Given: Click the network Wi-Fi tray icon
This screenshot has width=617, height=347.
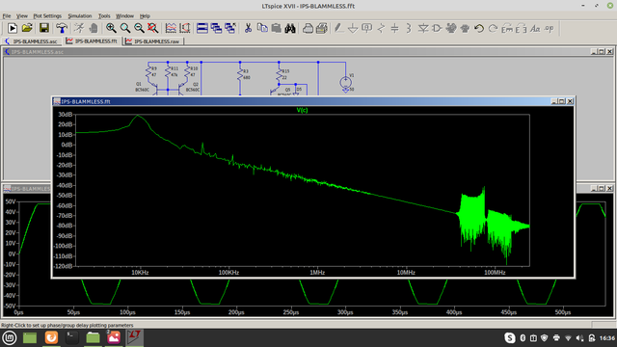Looking at the screenshot, I should (568, 338).
